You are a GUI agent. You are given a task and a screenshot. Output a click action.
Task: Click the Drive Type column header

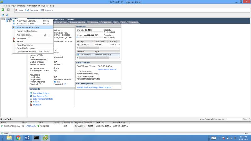100,42
